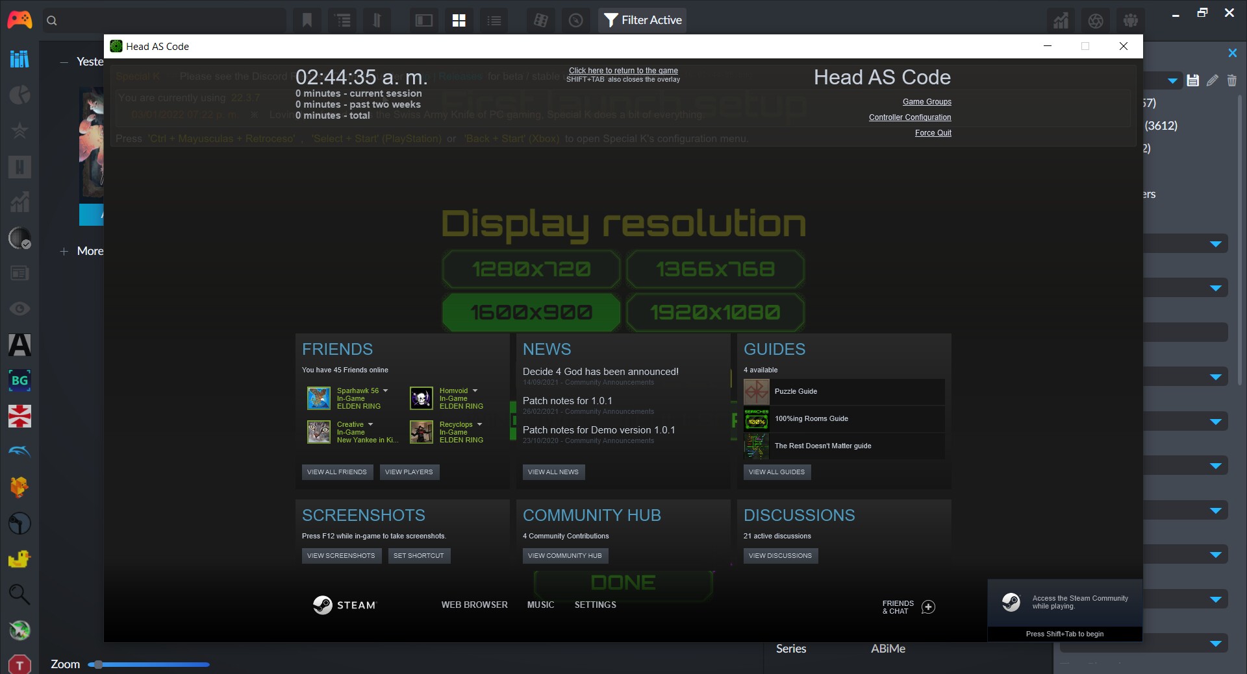This screenshot has height=674, width=1247.
Task: Open the newspaper icon in the Playnite sidebar
Action: click(x=19, y=273)
